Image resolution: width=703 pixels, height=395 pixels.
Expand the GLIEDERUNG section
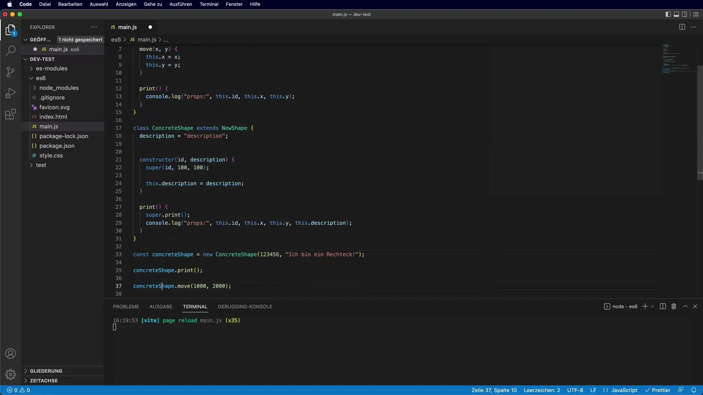(63, 371)
